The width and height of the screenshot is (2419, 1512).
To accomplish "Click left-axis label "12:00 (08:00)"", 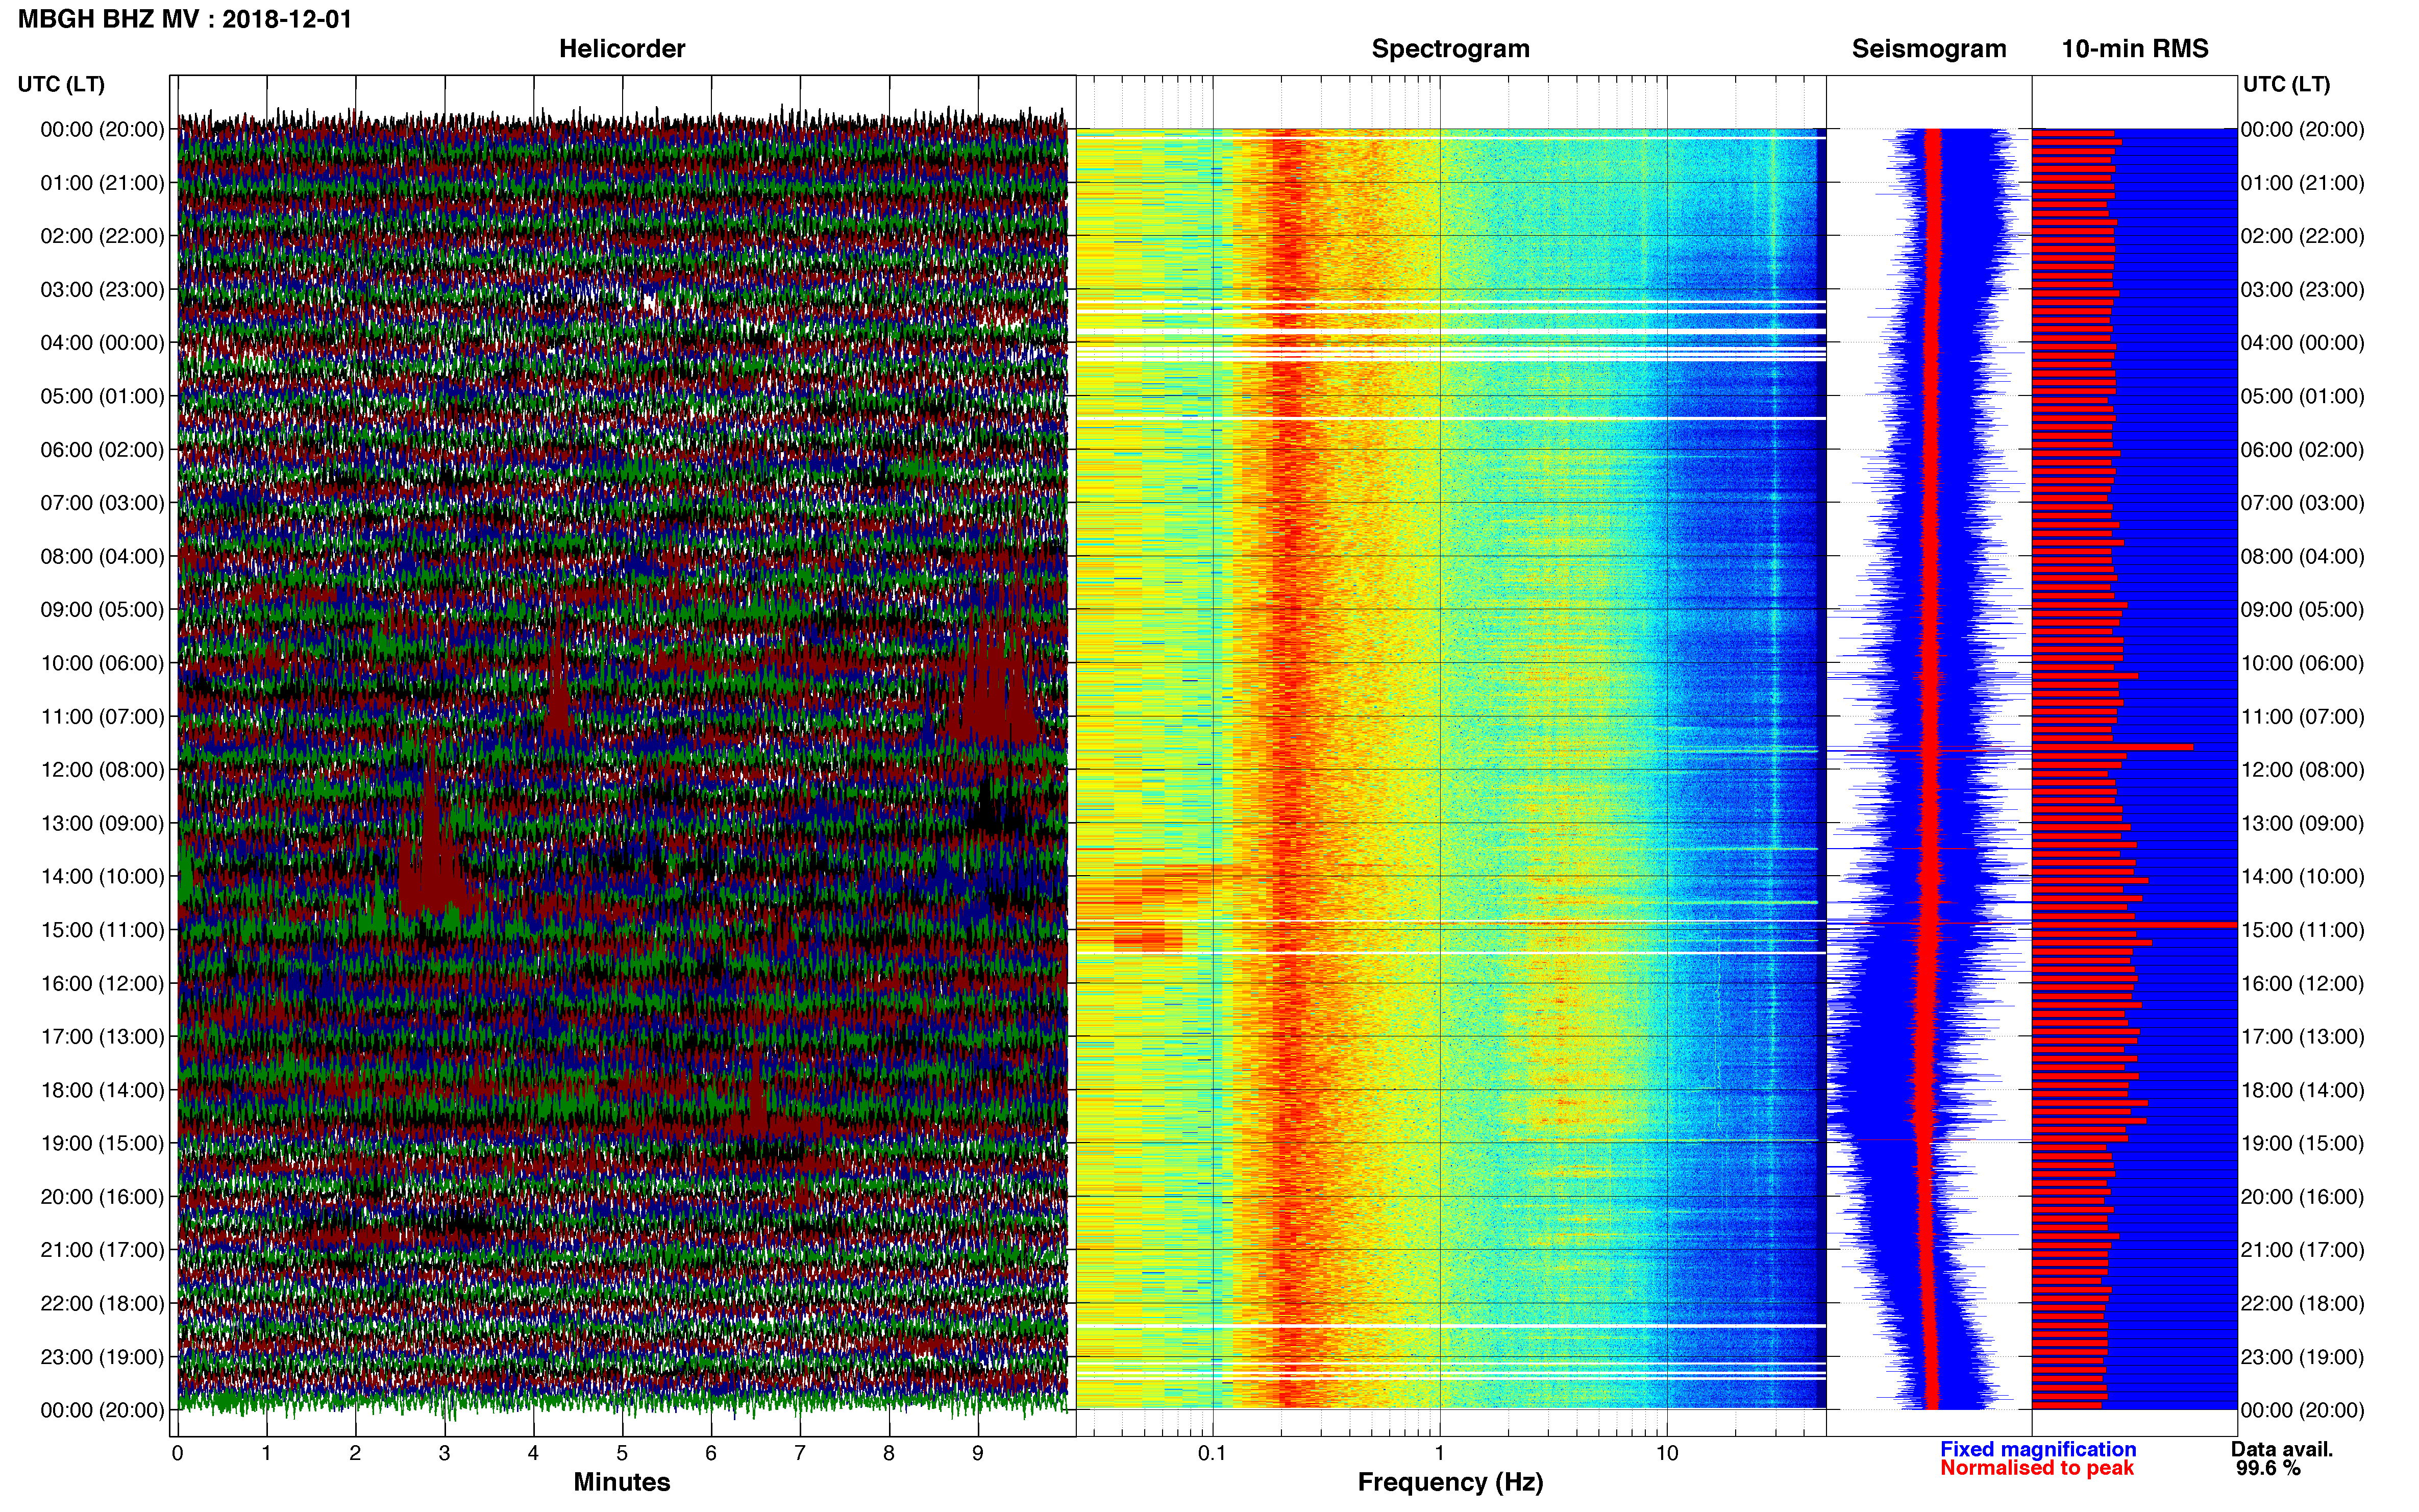I will coord(102,770).
